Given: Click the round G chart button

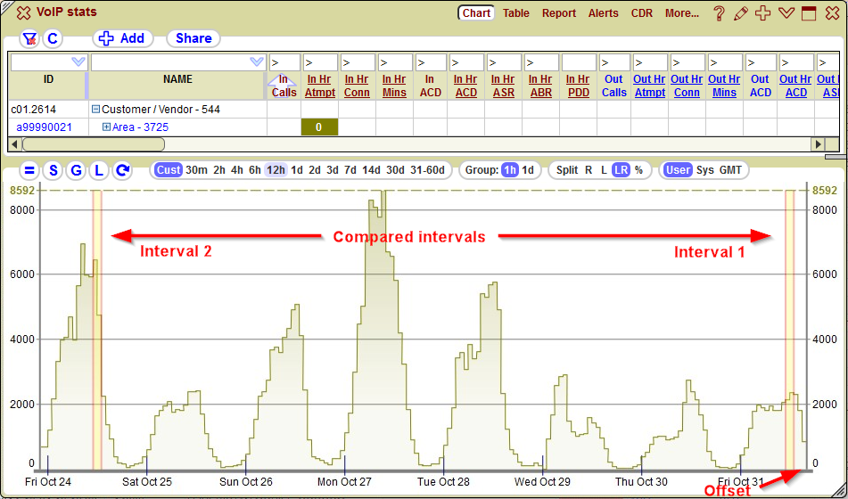Looking at the screenshot, I should pyautogui.click(x=77, y=171).
